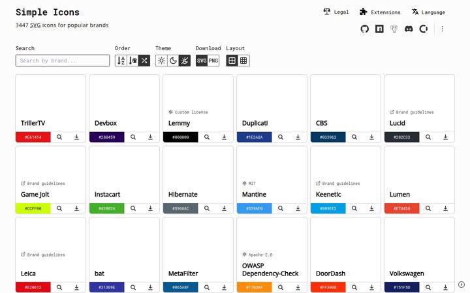Focus the Search by brand field
The height and width of the screenshot is (293, 470).
coord(63,61)
